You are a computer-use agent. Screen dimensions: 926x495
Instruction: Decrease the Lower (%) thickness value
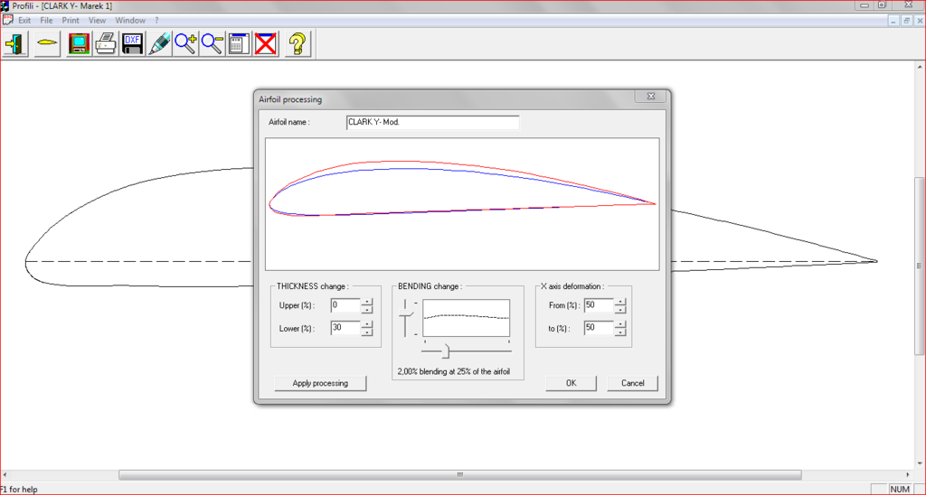coord(367,332)
